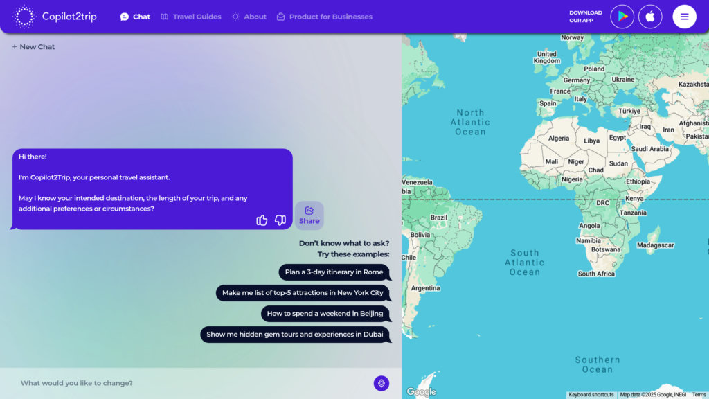Start a New Chat

coord(33,46)
